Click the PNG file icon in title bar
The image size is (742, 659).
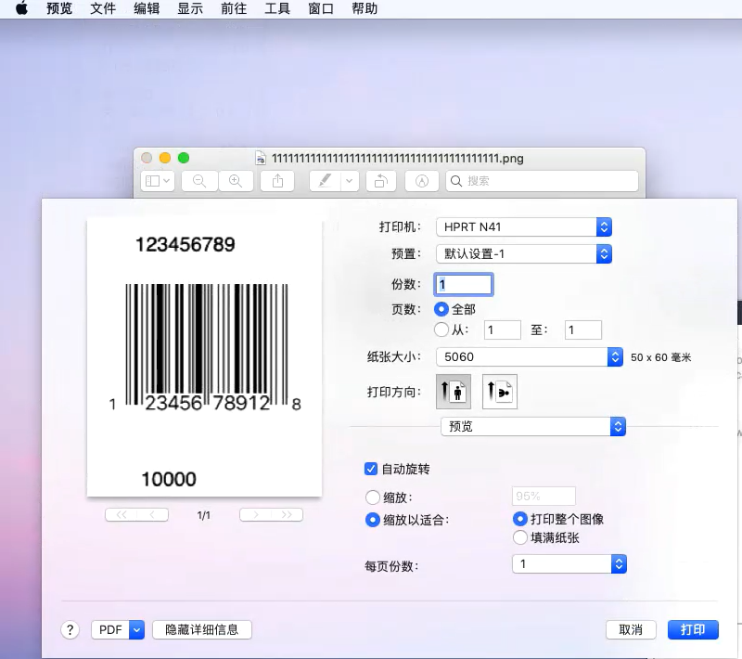[261, 158]
